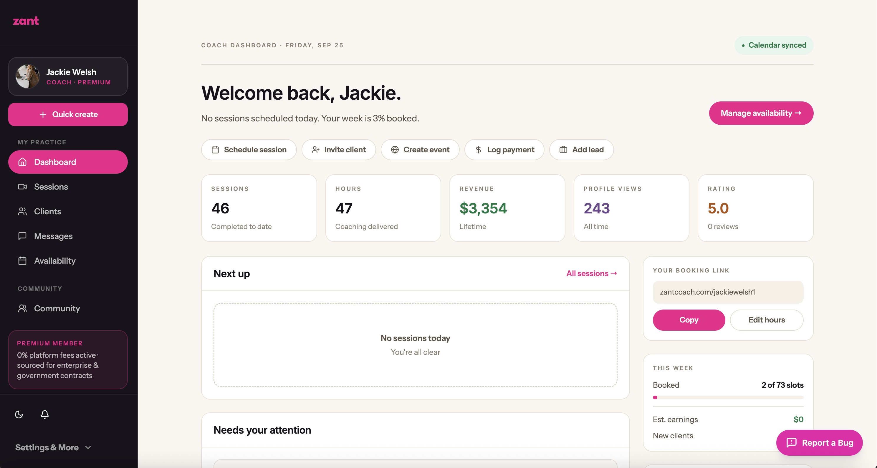Click the Messages chat bubble icon
This screenshot has height=468, width=877.
22,236
